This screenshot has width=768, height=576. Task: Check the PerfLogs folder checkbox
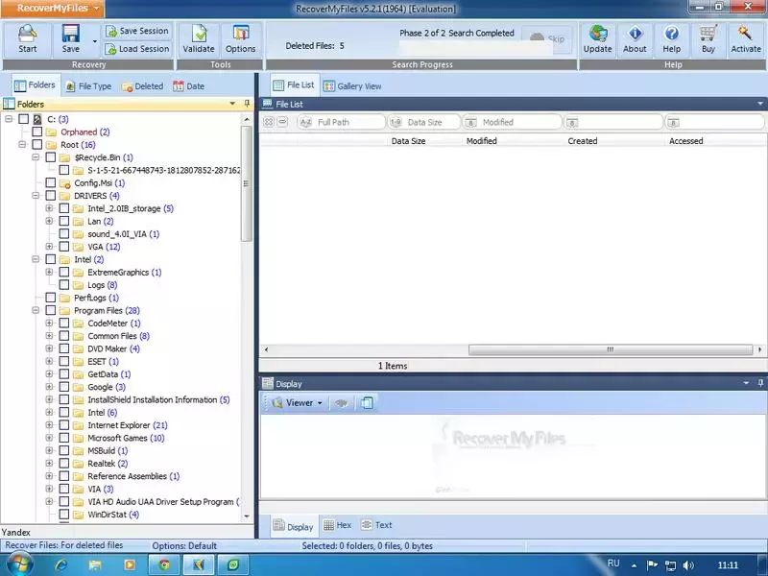click(x=51, y=298)
